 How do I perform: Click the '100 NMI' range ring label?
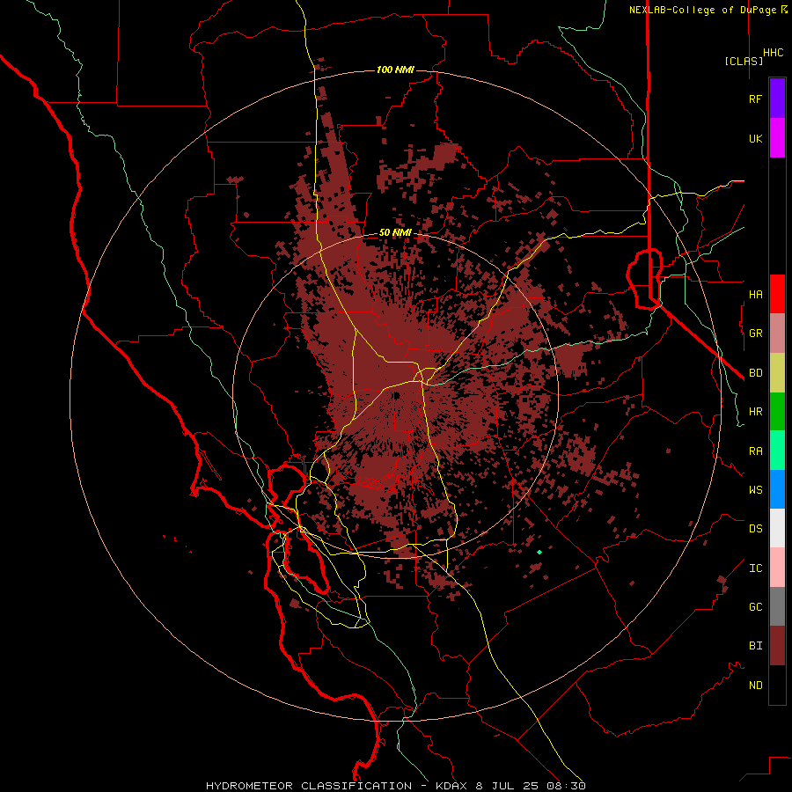395,70
